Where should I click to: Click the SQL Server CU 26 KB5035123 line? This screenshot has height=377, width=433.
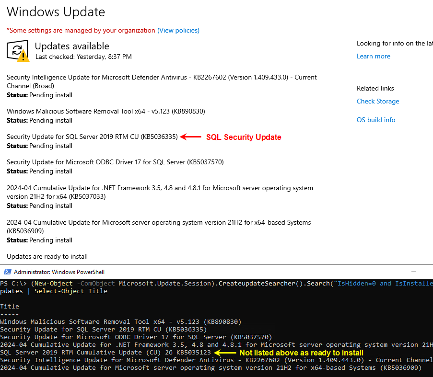click(x=105, y=353)
